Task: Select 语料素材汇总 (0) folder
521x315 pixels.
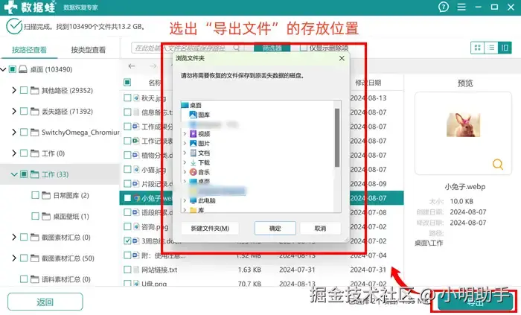Action: [x=65, y=279]
